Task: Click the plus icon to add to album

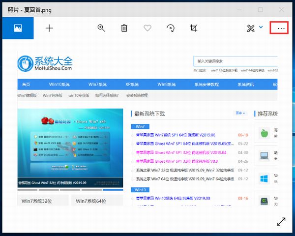Action: pos(49,29)
